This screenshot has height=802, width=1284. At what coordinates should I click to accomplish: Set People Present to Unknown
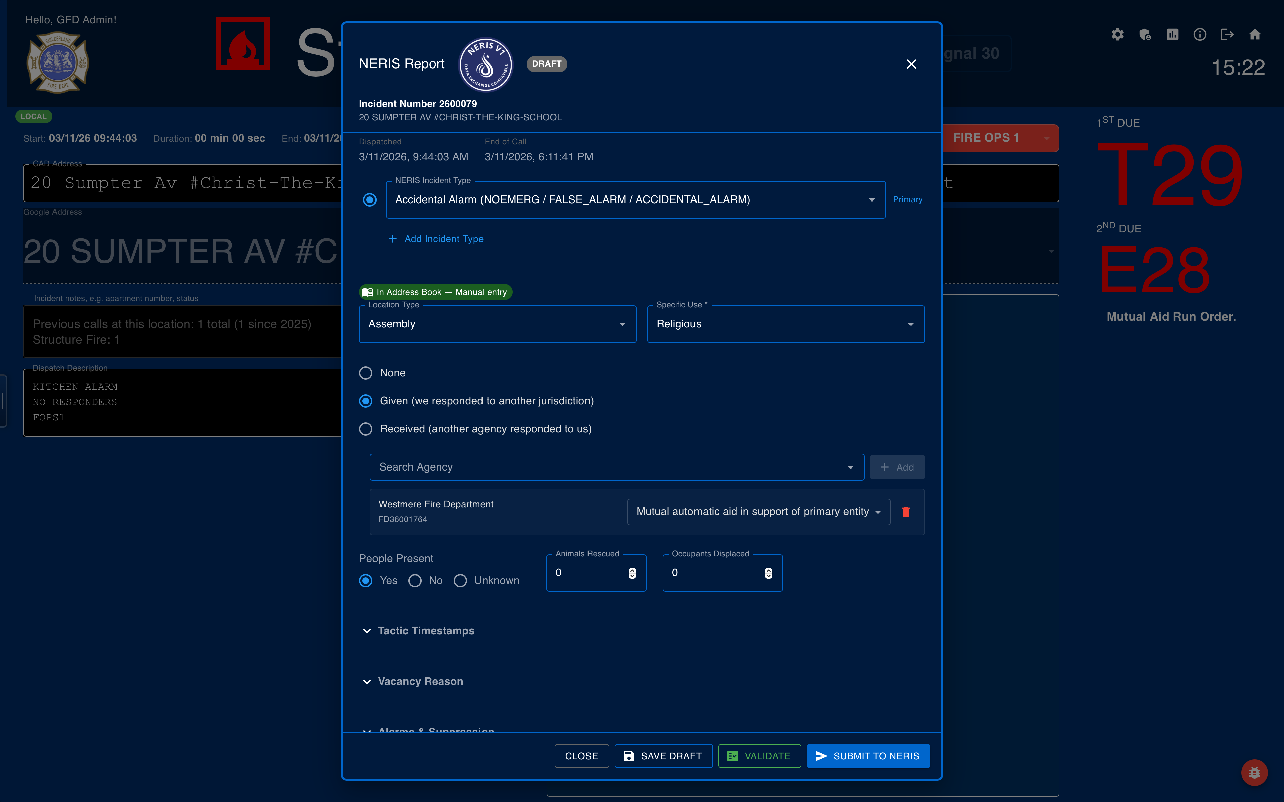click(x=460, y=581)
